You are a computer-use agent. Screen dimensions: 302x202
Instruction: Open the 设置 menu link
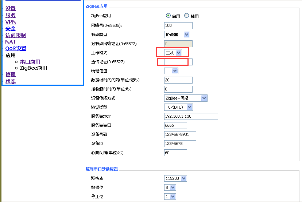click(x=11, y=9)
